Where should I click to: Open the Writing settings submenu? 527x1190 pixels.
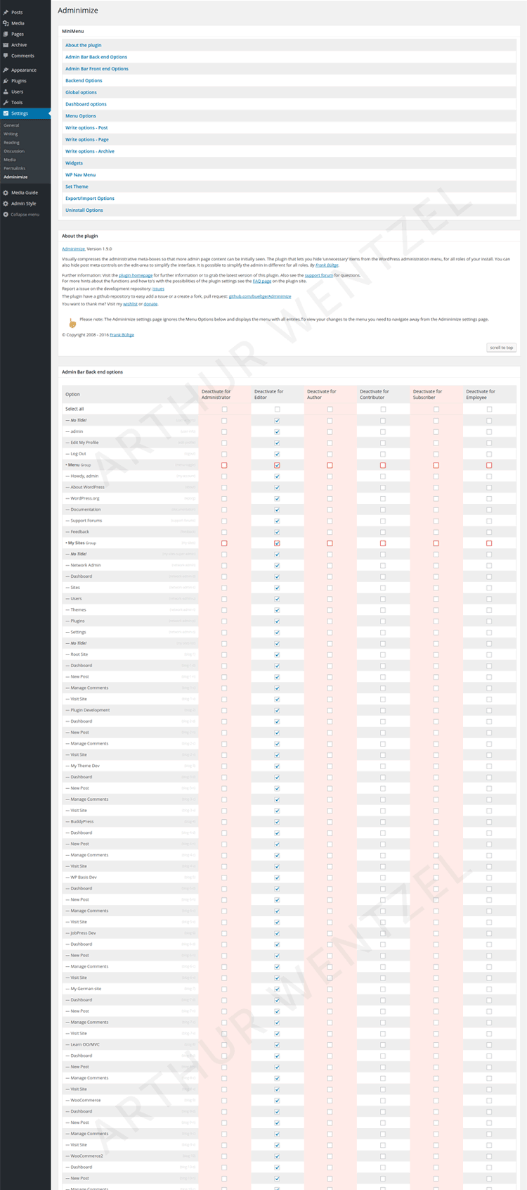pos(11,134)
